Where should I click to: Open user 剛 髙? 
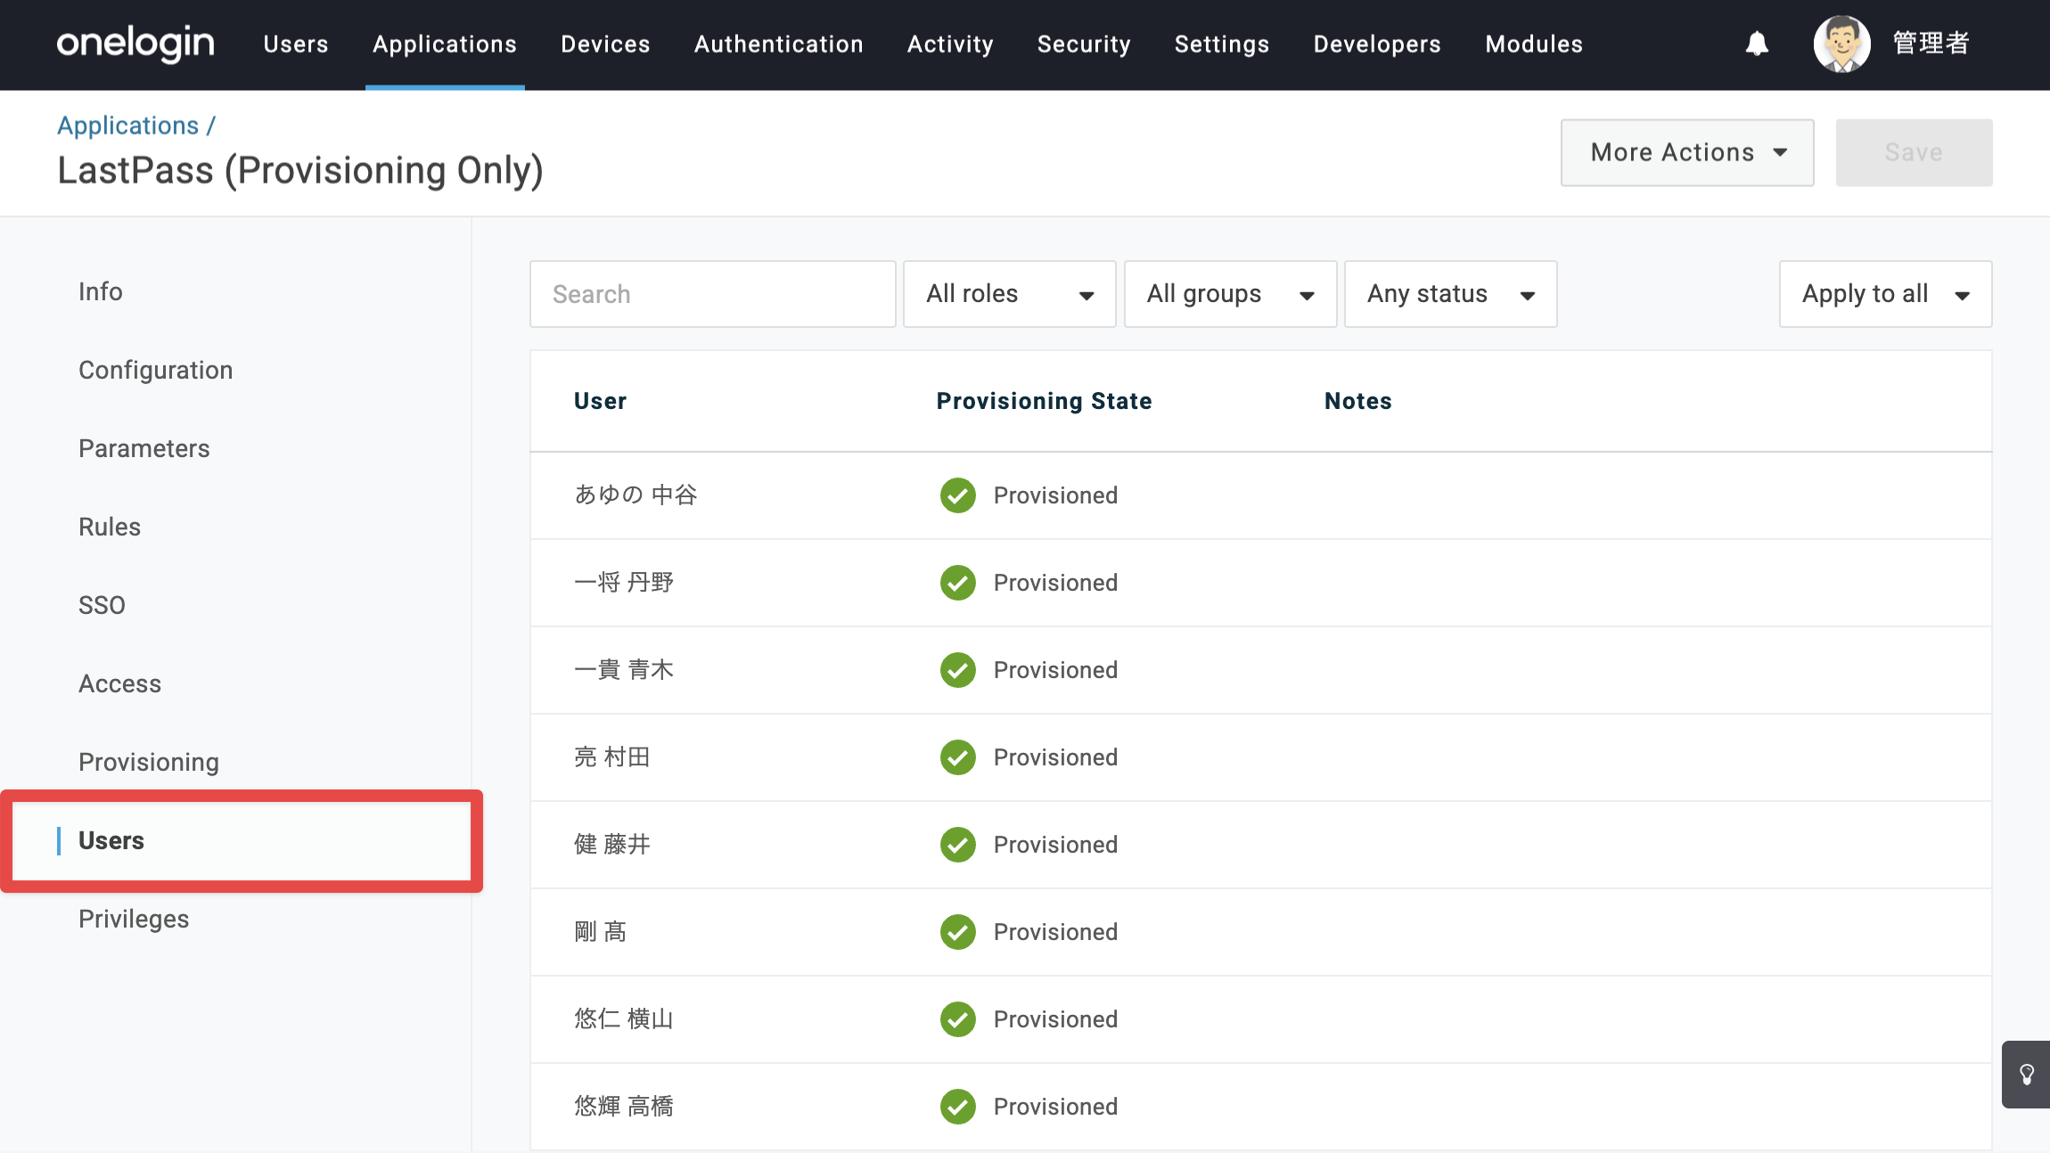point(601,931)
